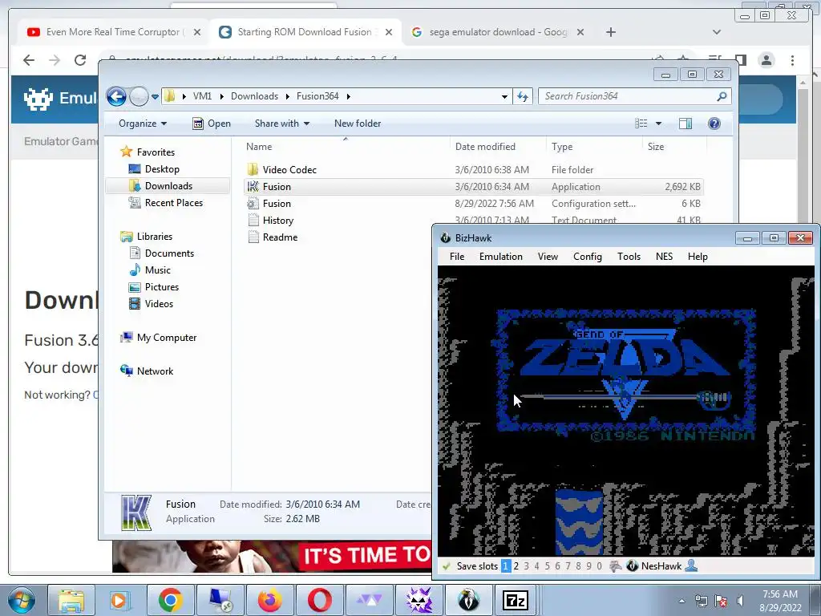821x616 pixels.
Task: Select save slot 4 in BizHawk
Action: 536,566
